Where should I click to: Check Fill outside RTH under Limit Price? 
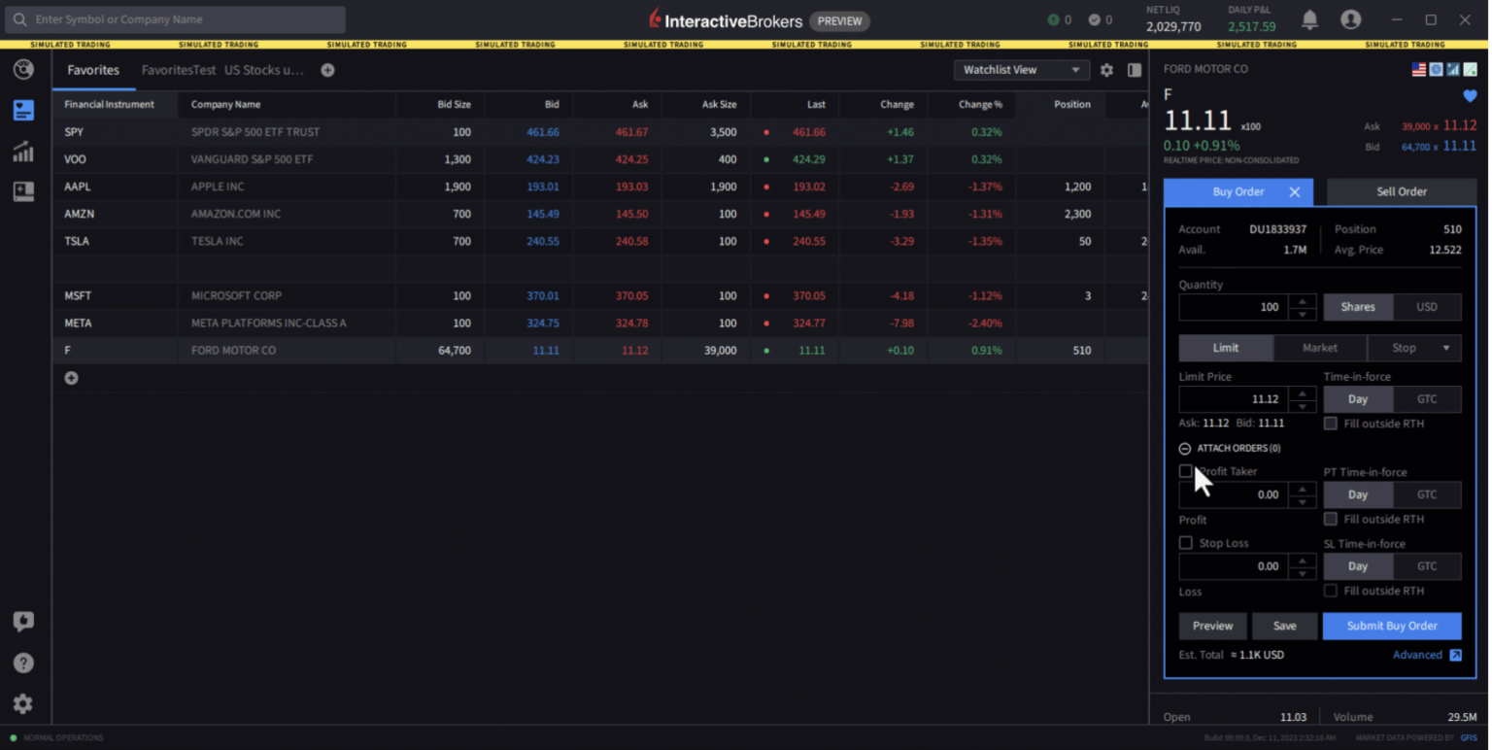click(x=1330, y=424)
